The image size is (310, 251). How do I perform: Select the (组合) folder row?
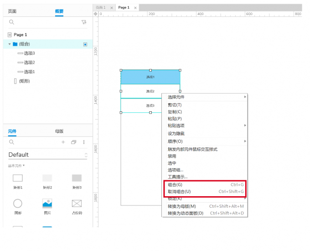[48, 44]
